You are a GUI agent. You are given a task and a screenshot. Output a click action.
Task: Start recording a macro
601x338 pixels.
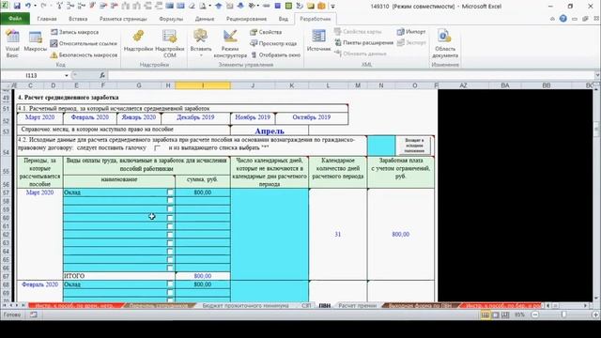pos(75,32)
